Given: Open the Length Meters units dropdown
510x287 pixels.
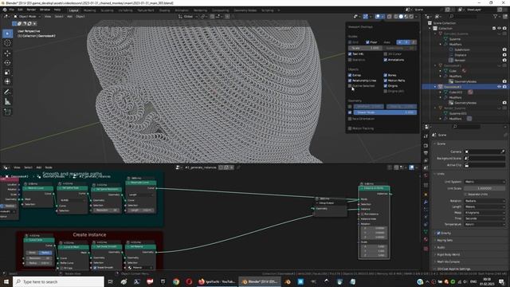Looking at the screenshot, I should tap(484, 206).
